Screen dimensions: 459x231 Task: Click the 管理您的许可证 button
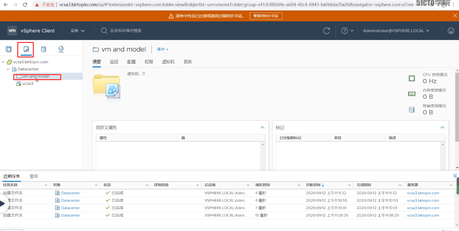pos(266,16)
